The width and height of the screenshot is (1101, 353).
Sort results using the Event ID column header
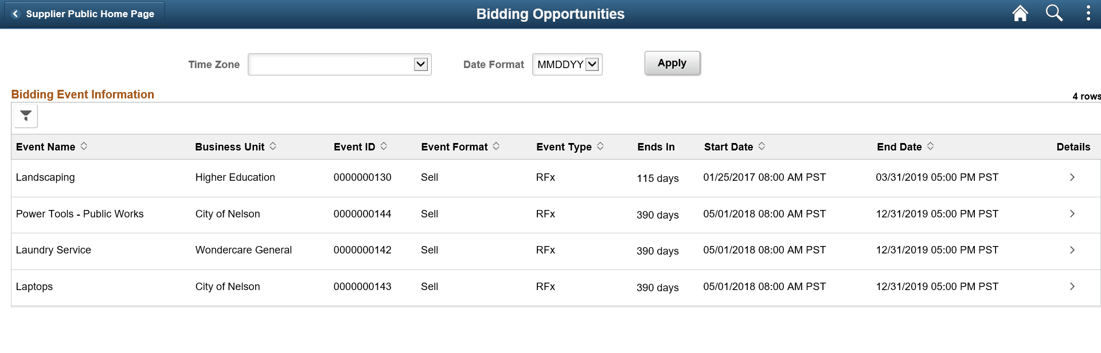coord(384,146)
